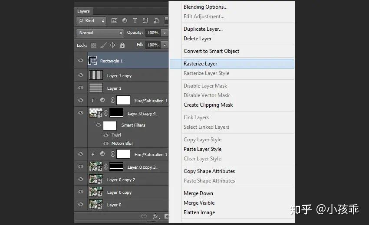This screenshot has height=225, width=369.
Task: Select the Twirl smart filter
Action: 116,135
